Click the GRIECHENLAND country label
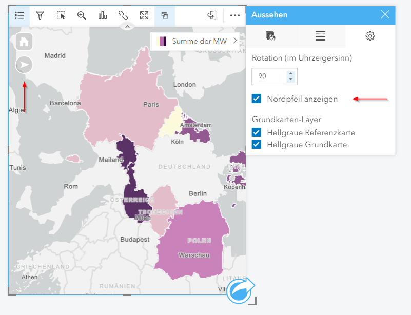This screenshot has width=411, height=315. (43, 267)
